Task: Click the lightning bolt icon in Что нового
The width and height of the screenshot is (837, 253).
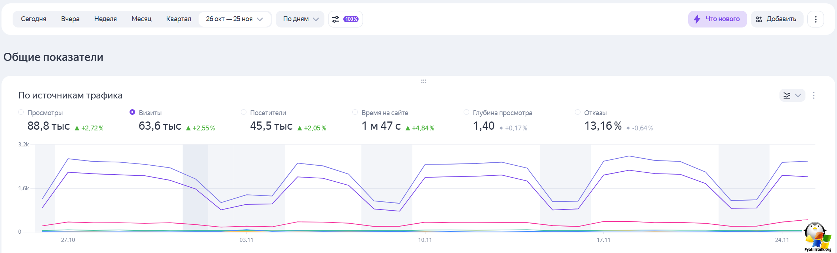Action: click(x=697, y=19)
